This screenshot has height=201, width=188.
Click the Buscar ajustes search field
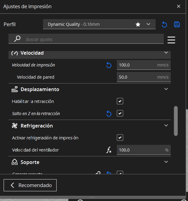91,39
